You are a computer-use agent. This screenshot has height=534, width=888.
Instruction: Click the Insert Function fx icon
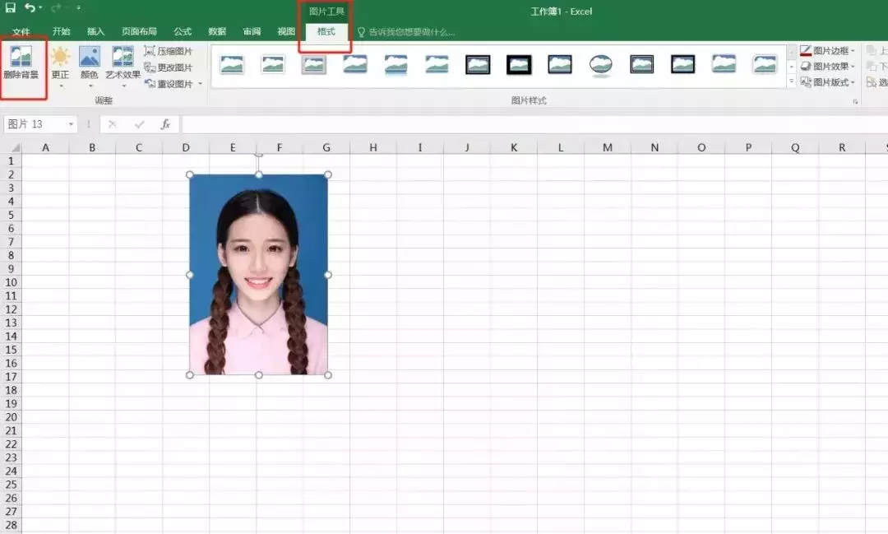[x=165, y=124]
